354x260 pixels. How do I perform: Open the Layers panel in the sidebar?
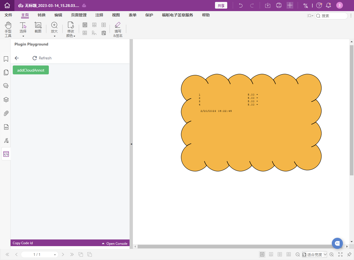pos(6,100)
